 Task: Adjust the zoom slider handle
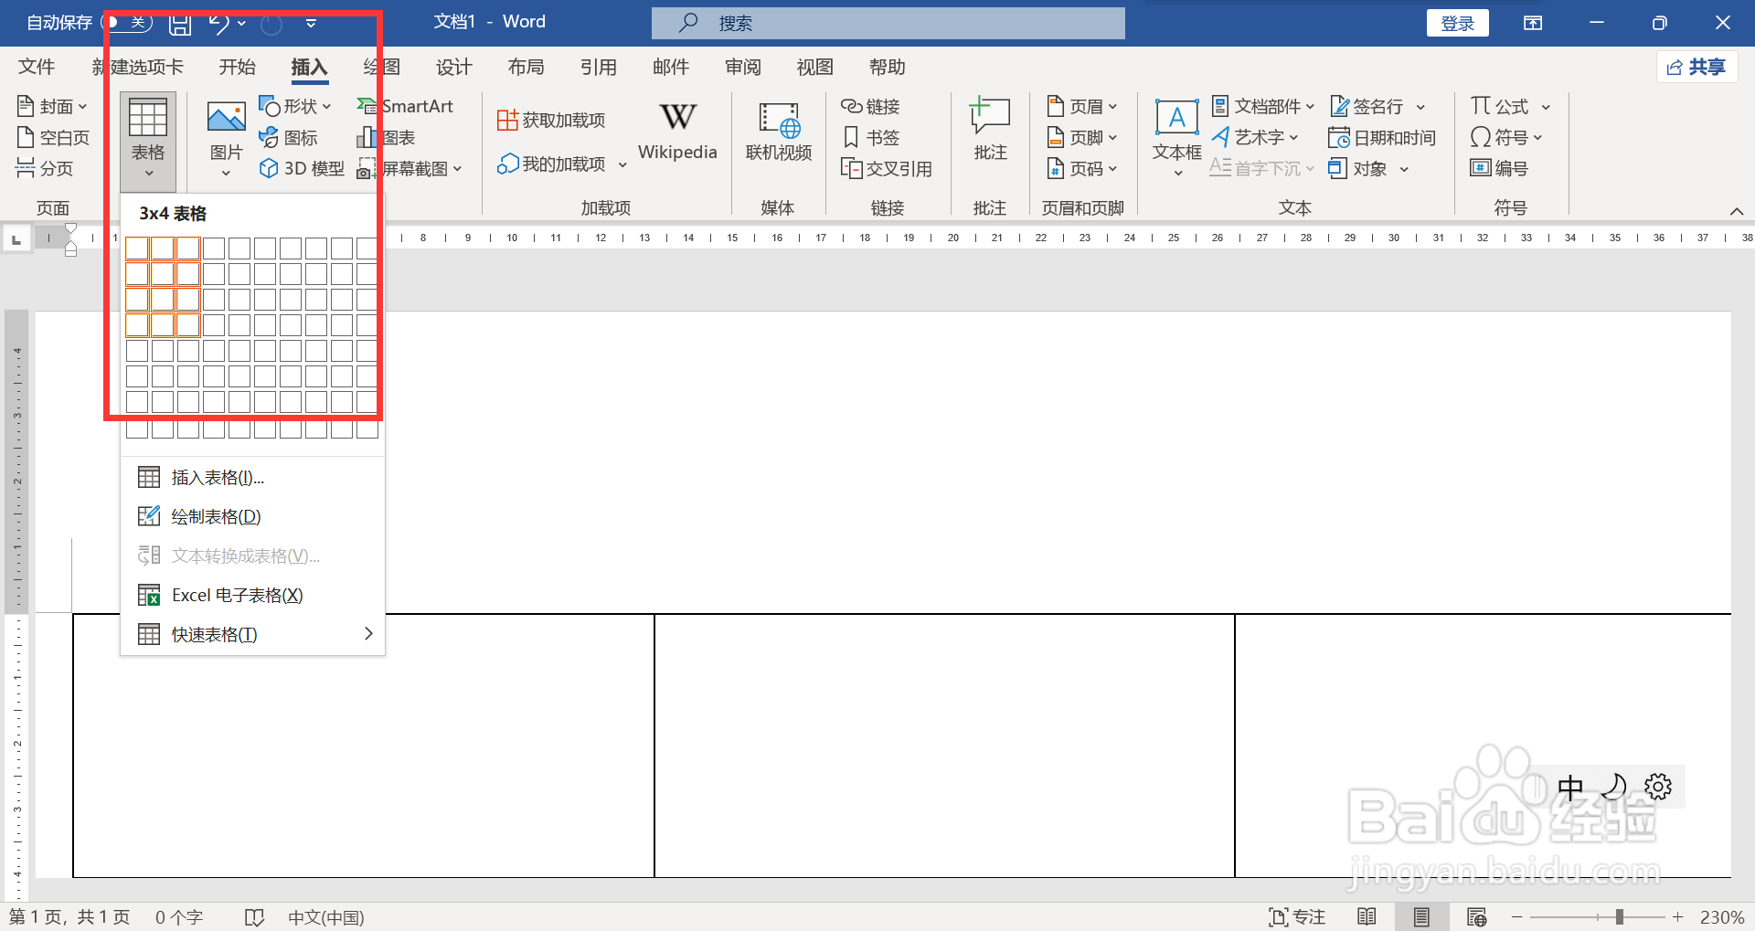pyautogui.click(x=1619, y=916)
